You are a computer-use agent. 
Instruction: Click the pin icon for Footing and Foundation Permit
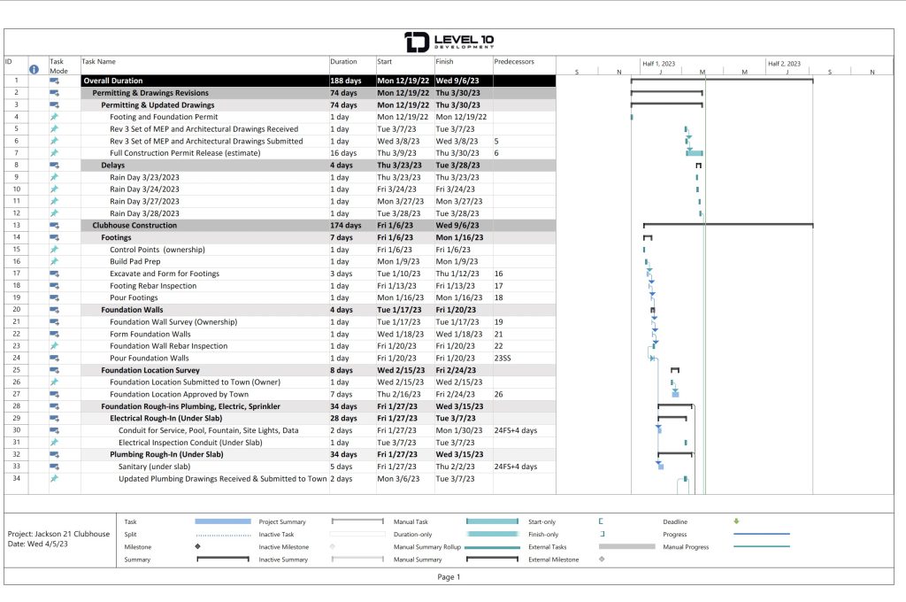[54, 117]
